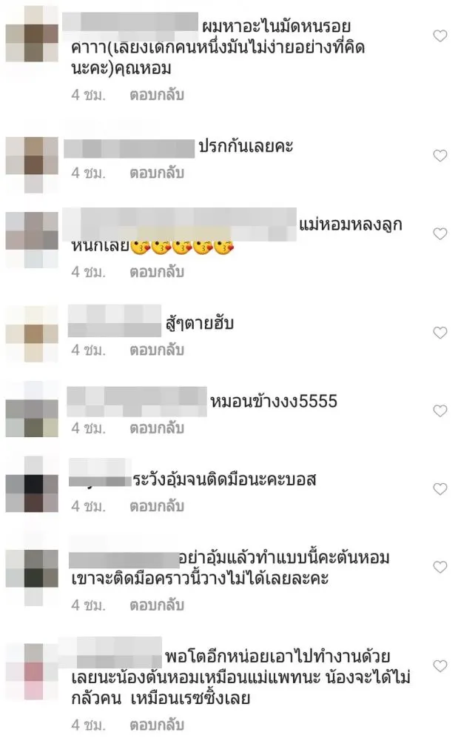Reply (ตอบกลับ) to the คุณหอม comment

pos(157,95)
